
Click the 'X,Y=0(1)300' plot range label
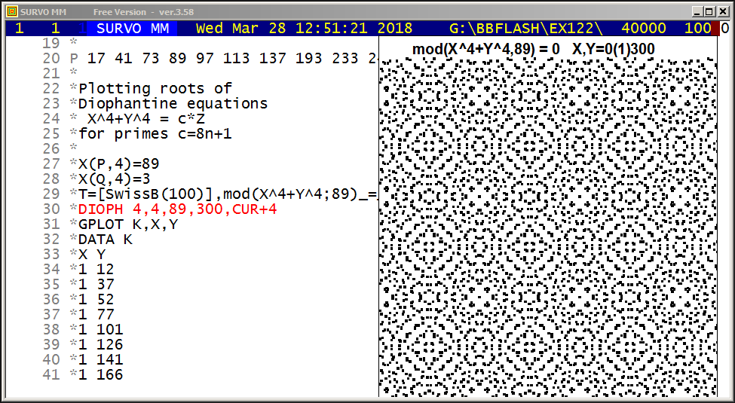(614, 49)
